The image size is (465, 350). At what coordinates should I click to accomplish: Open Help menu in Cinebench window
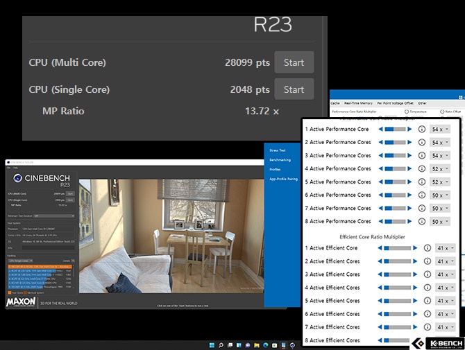[15, 168]
